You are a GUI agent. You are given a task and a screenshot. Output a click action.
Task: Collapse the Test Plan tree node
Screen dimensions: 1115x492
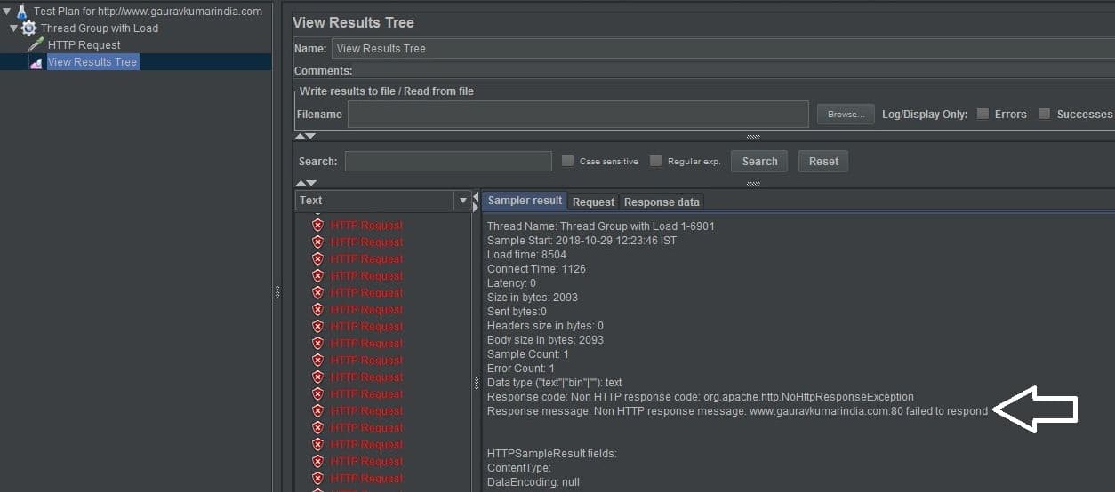7,12
